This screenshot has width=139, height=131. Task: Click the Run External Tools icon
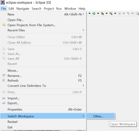pos(111,13)
